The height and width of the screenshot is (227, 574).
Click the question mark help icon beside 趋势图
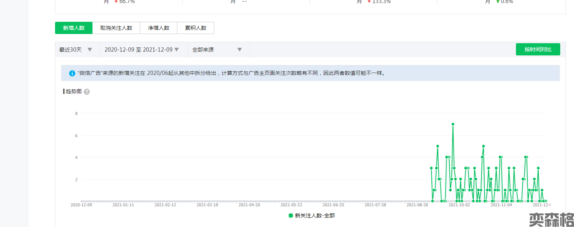87,92
